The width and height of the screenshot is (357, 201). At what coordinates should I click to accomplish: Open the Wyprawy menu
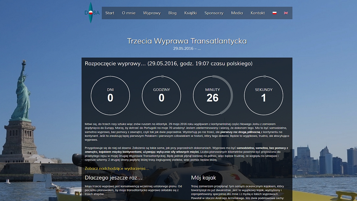152,13
